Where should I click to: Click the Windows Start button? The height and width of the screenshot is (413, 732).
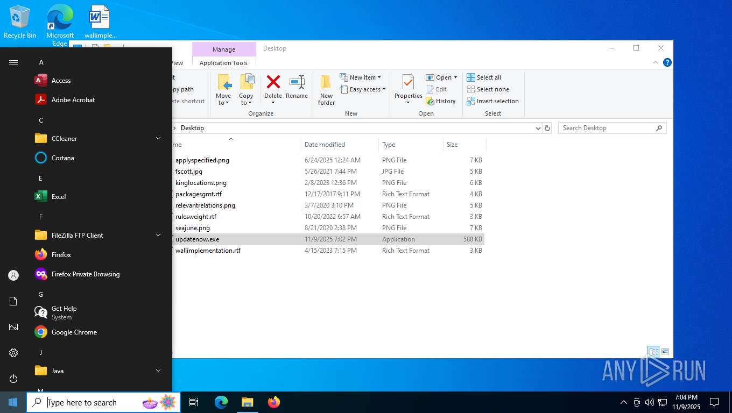13,402
